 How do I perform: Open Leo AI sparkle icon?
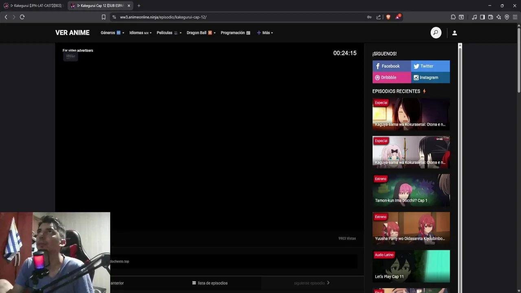coord(499,17)
